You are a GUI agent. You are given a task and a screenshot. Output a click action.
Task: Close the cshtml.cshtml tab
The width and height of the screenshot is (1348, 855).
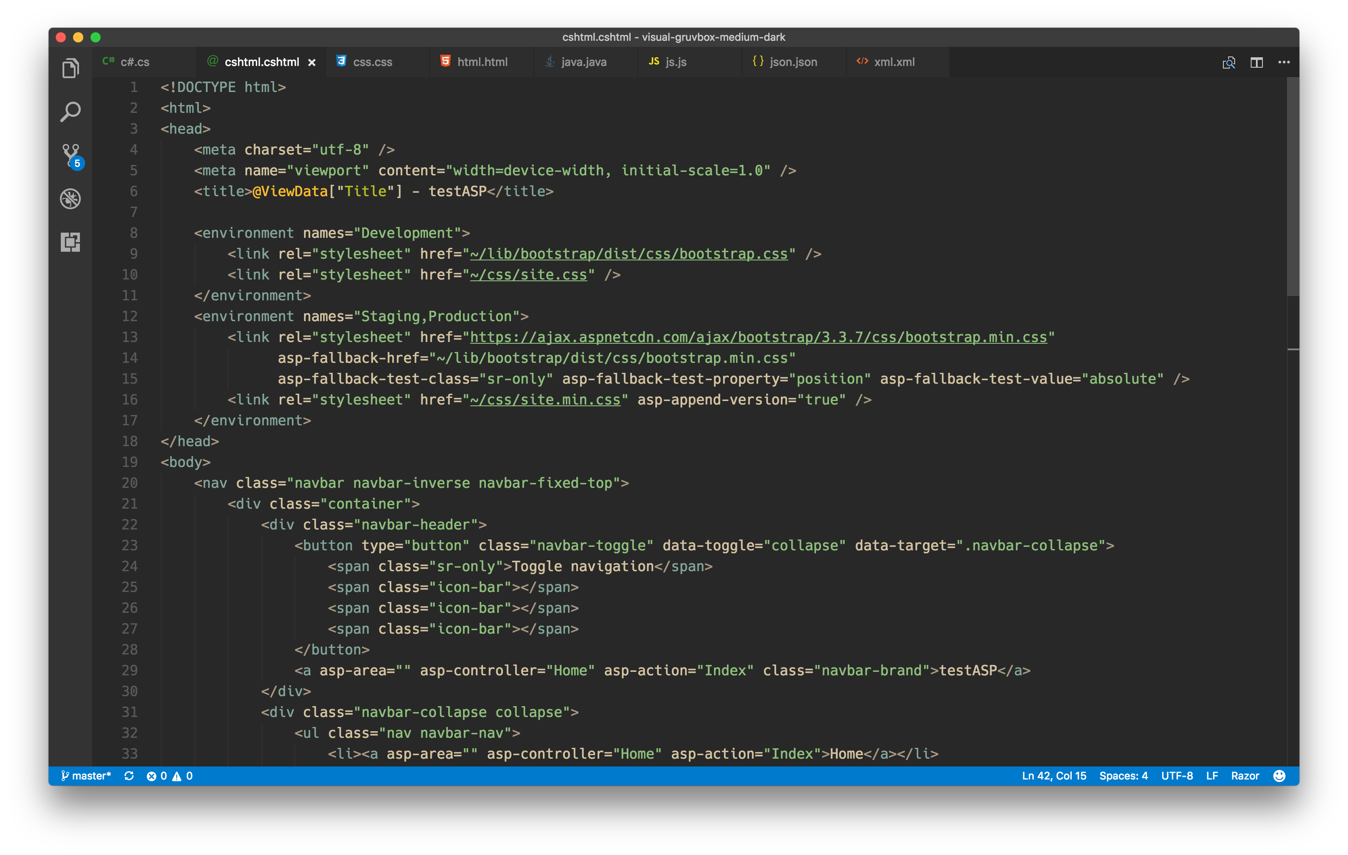pyautogui.click(x=312, y=62)
